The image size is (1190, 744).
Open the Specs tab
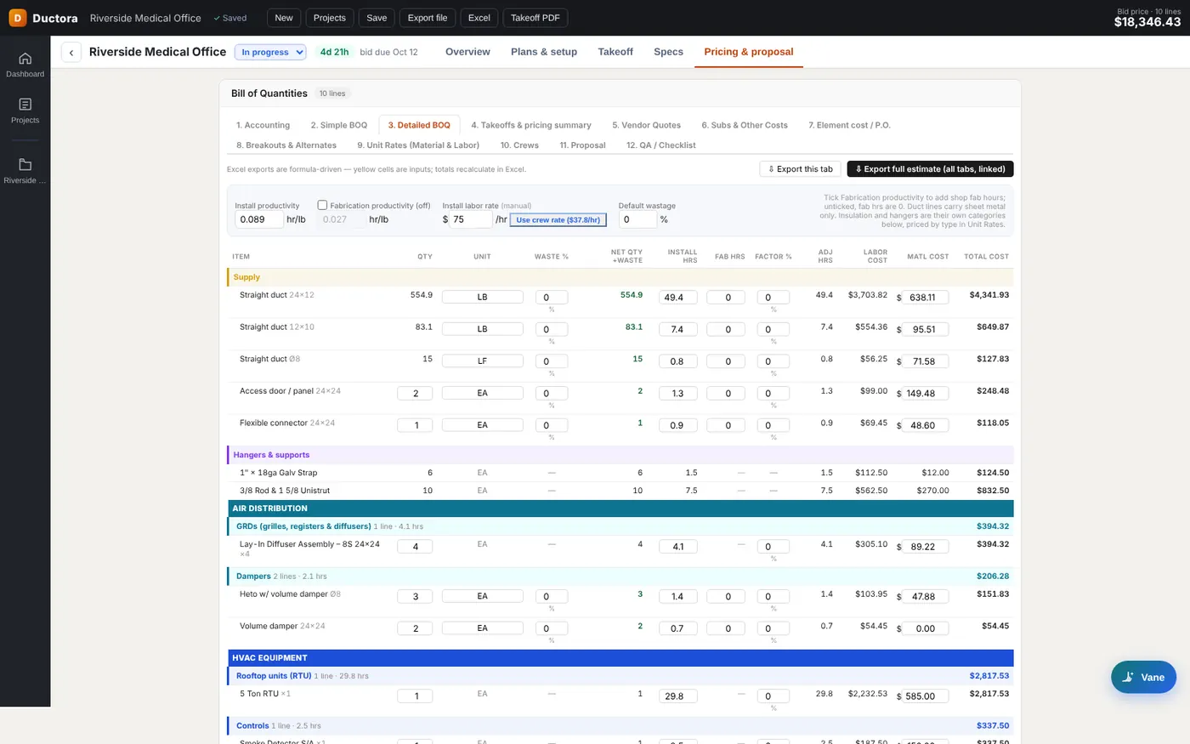(668, 52)
